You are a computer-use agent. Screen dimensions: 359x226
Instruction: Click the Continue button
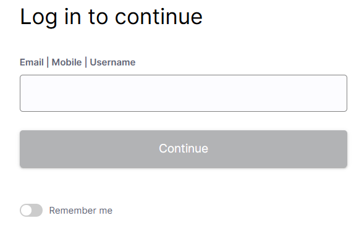click(x=184, y=149)
